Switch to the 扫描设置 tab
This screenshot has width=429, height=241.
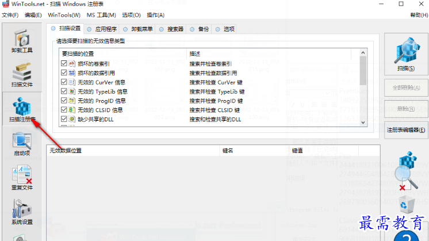tap(66, 28)
